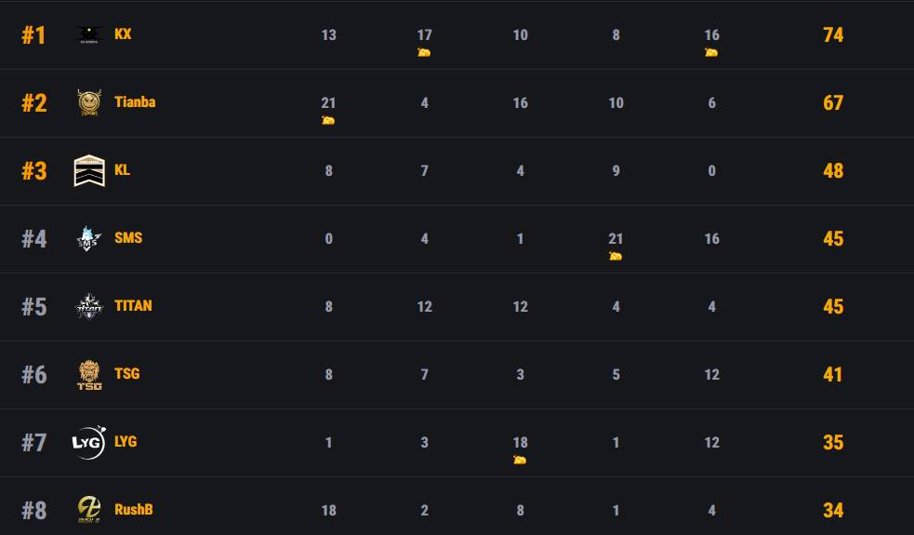The width and height of the screenshot is (914, 535).
Task: Click the TSG lion logo icon
Action: tap(89, 374)
